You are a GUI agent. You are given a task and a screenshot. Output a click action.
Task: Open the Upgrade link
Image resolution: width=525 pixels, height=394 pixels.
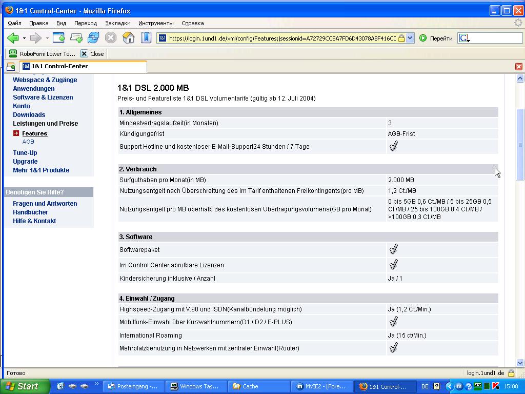(x=25, y=162)
